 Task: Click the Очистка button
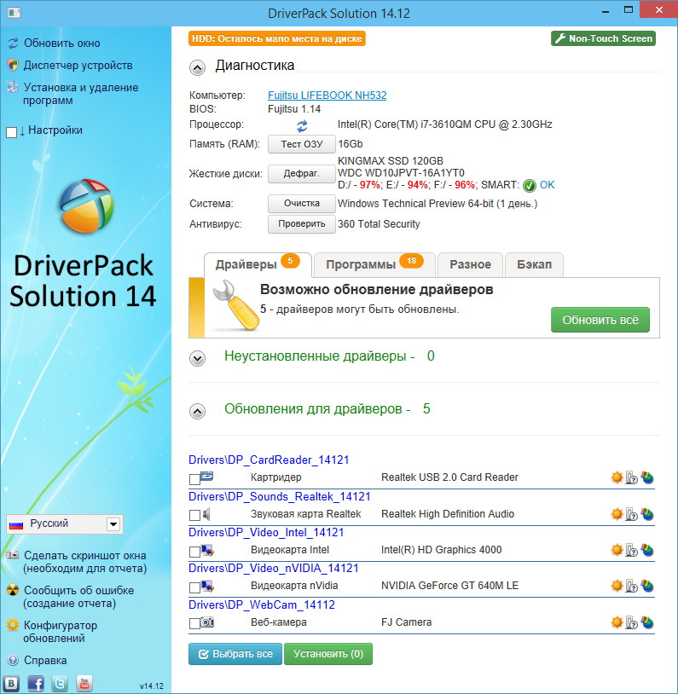point(302,204)
